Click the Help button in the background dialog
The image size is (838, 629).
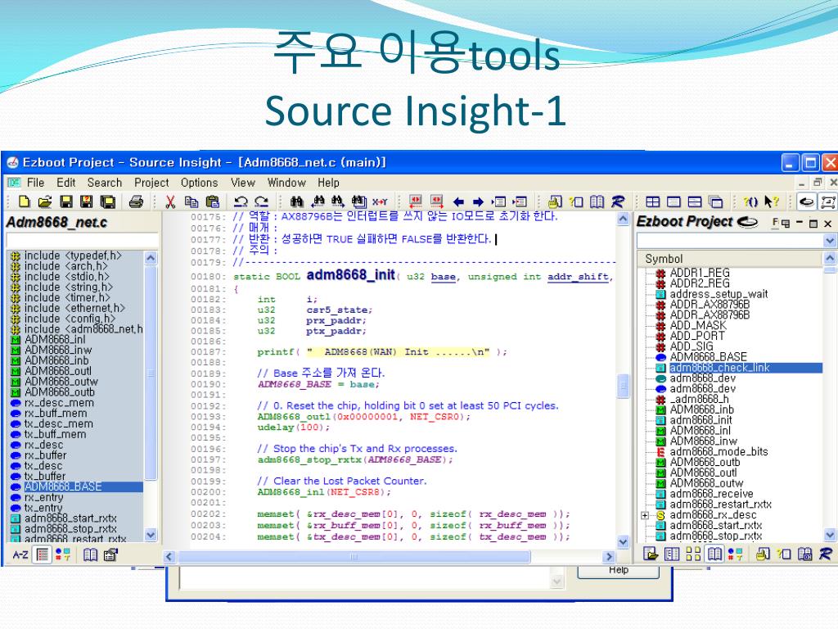click(x=619, y=572)
